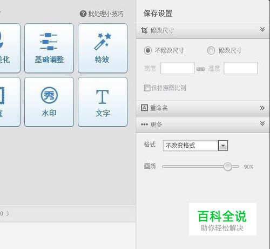Click the 重命名 section header text
The width and height of the screenshot is (270, 249).
(x=159, y=108)
